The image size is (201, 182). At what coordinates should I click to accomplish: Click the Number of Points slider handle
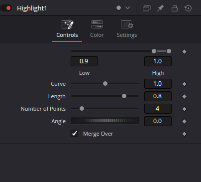82,108
